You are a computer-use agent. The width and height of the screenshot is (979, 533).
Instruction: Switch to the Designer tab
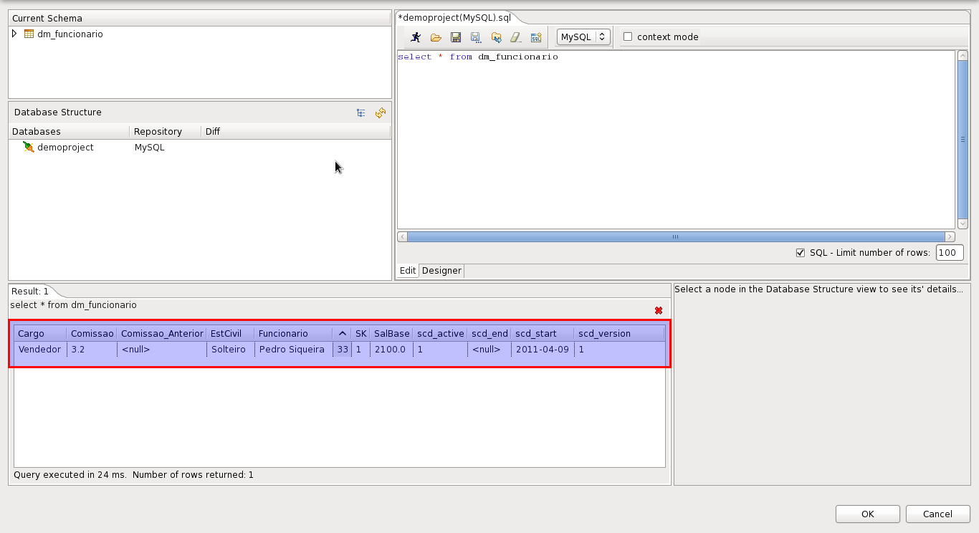tap(441, 271)
